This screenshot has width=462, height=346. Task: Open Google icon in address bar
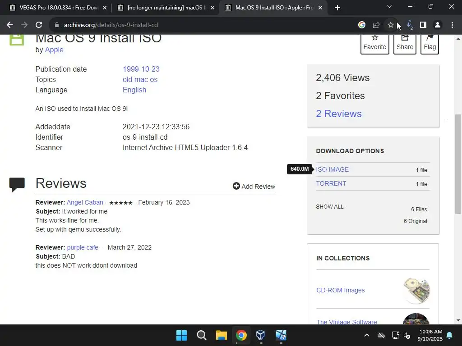(x=362, y=25)
